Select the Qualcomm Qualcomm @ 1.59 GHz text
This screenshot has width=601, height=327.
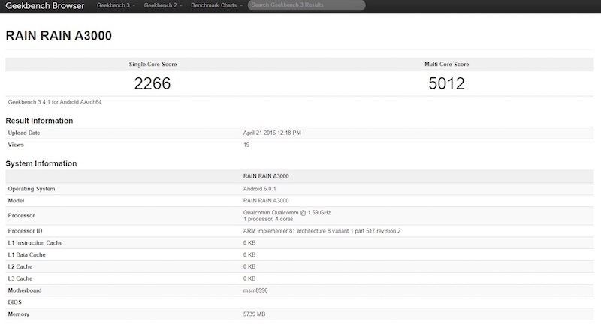tap(287, 213)
